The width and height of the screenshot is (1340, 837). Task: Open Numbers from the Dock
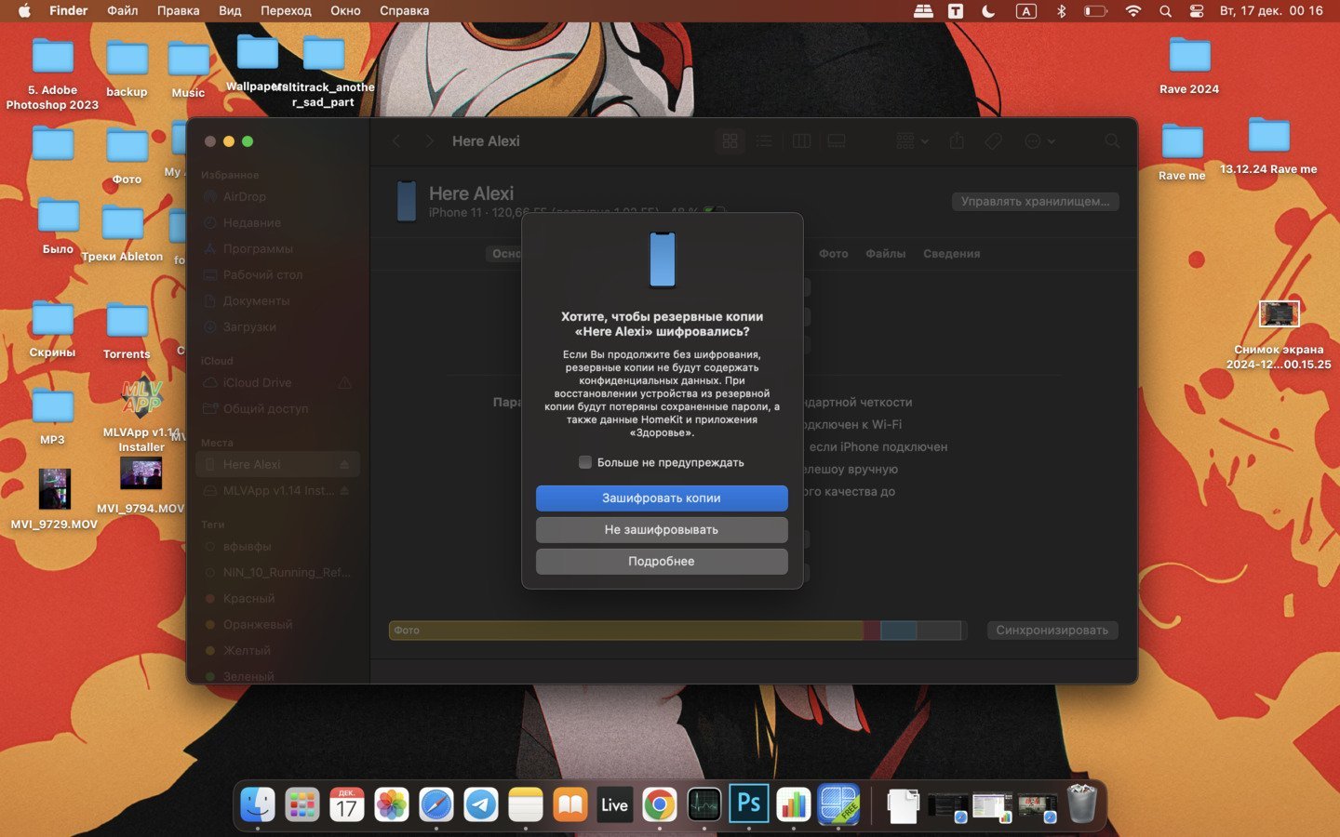click(794, 805)
